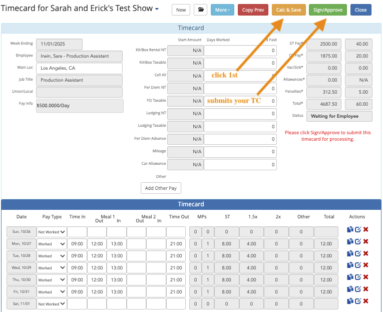Viewport: 383px width, 312px height.
Task: Click the Total* value 4687.50
Action: (x=325, y=104)
